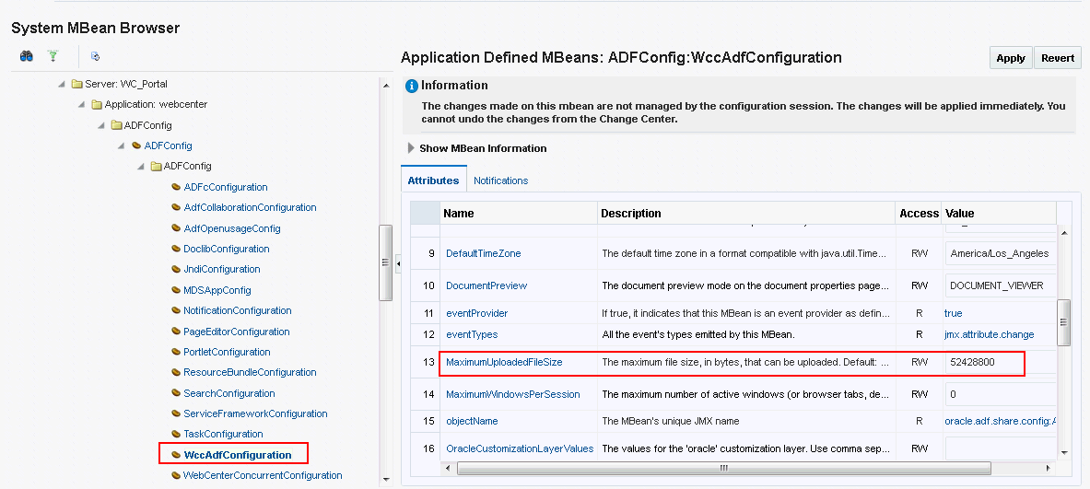Expand Show MBean Information section

tap(411, 147)
